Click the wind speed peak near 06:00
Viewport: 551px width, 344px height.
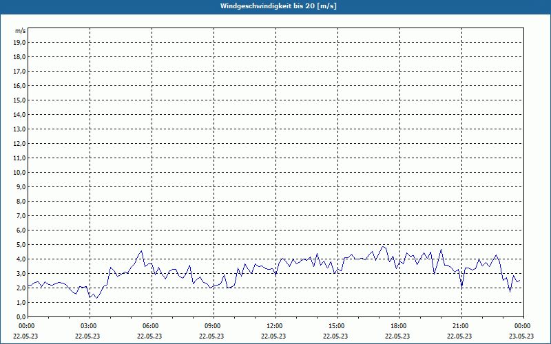142,250
